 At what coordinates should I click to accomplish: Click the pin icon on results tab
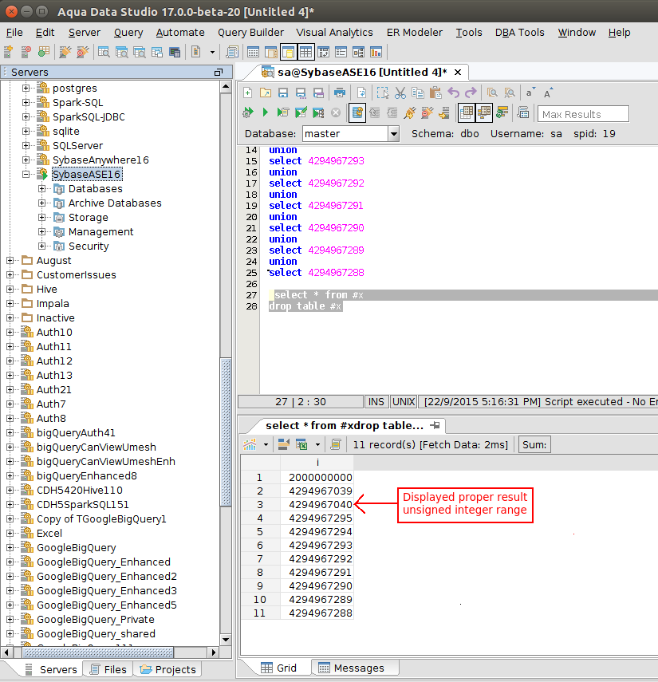pyautogui.click(x=435, y=425)
